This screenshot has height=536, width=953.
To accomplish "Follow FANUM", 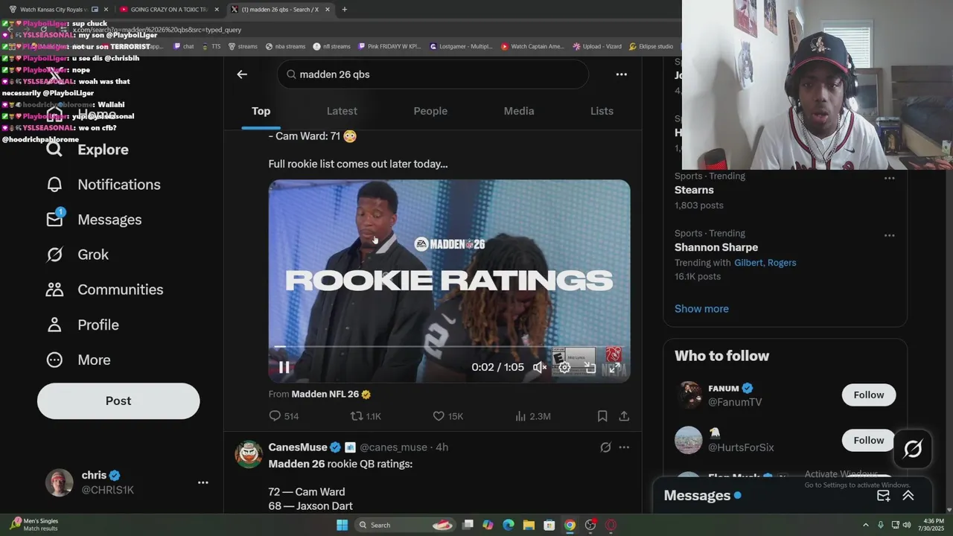I will 868,395.
